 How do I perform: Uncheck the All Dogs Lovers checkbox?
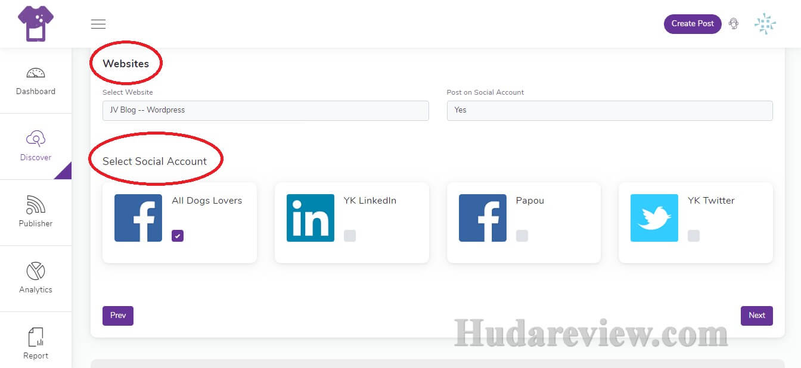pos(178,236)
